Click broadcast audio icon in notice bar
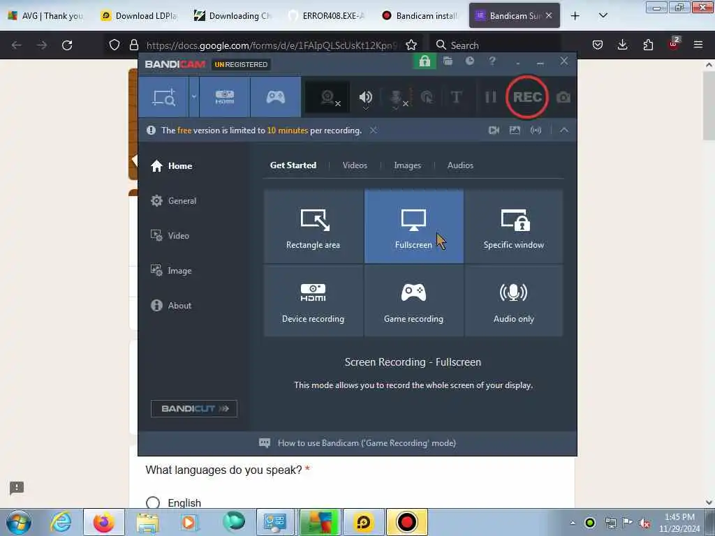 536,131
